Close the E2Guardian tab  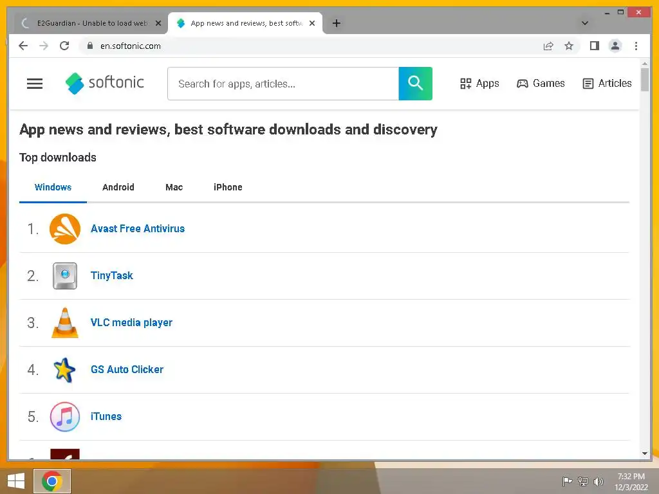tap(158, 23)
